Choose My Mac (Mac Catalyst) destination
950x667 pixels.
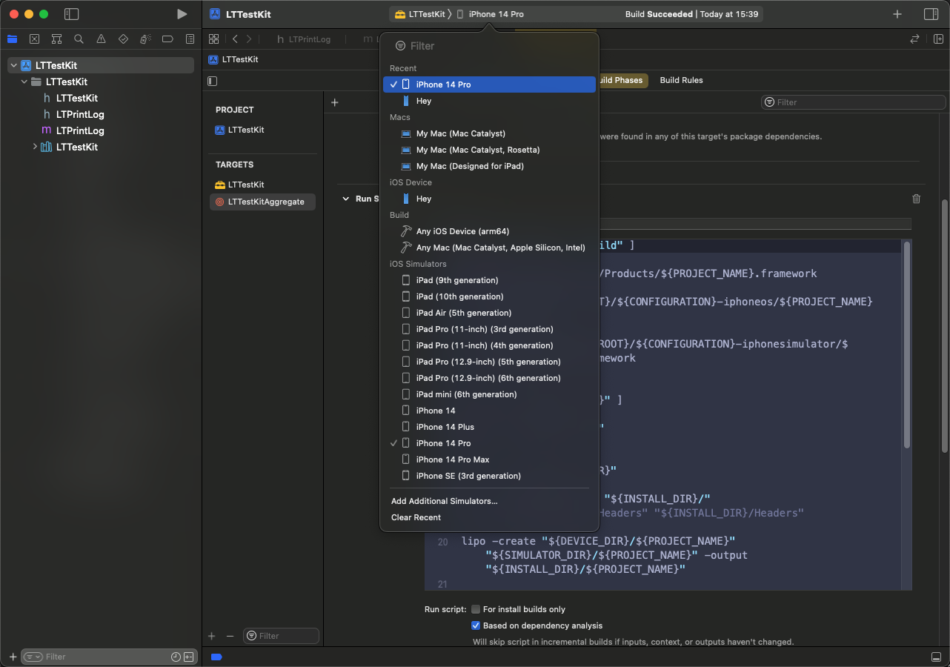489,133
